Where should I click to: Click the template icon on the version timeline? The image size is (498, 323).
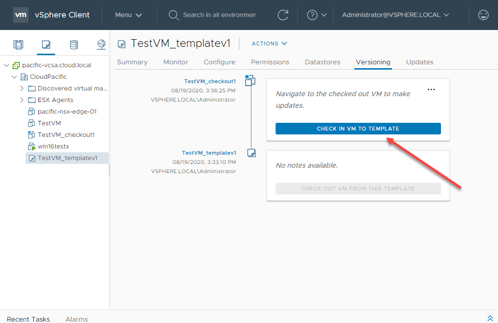[251, 153]
